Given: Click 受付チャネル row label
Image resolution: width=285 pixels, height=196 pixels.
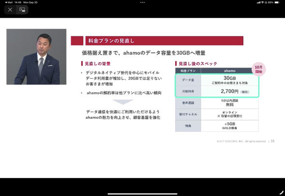Looking at the screenshot, I should pos(188,114).
